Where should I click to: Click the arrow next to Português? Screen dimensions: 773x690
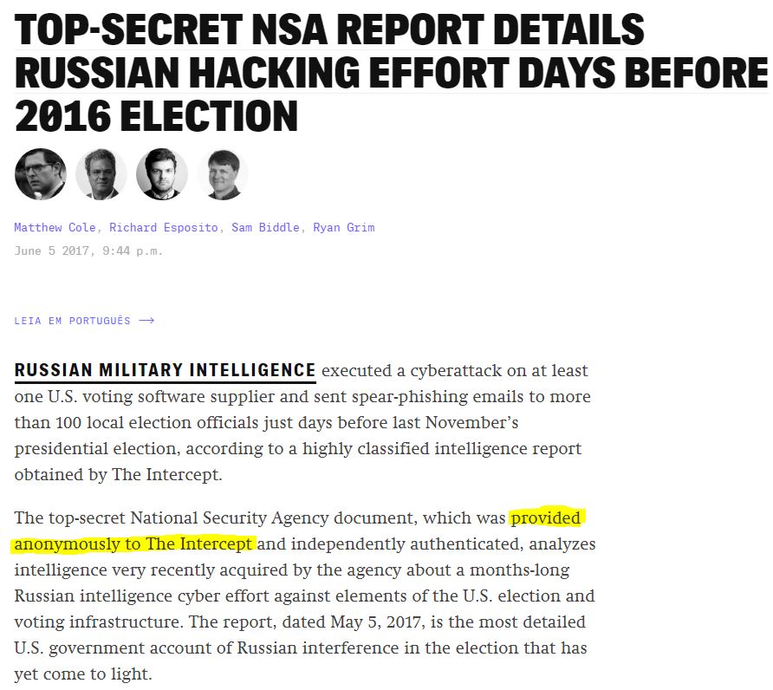pyautogui.click(x=146, y=321)
